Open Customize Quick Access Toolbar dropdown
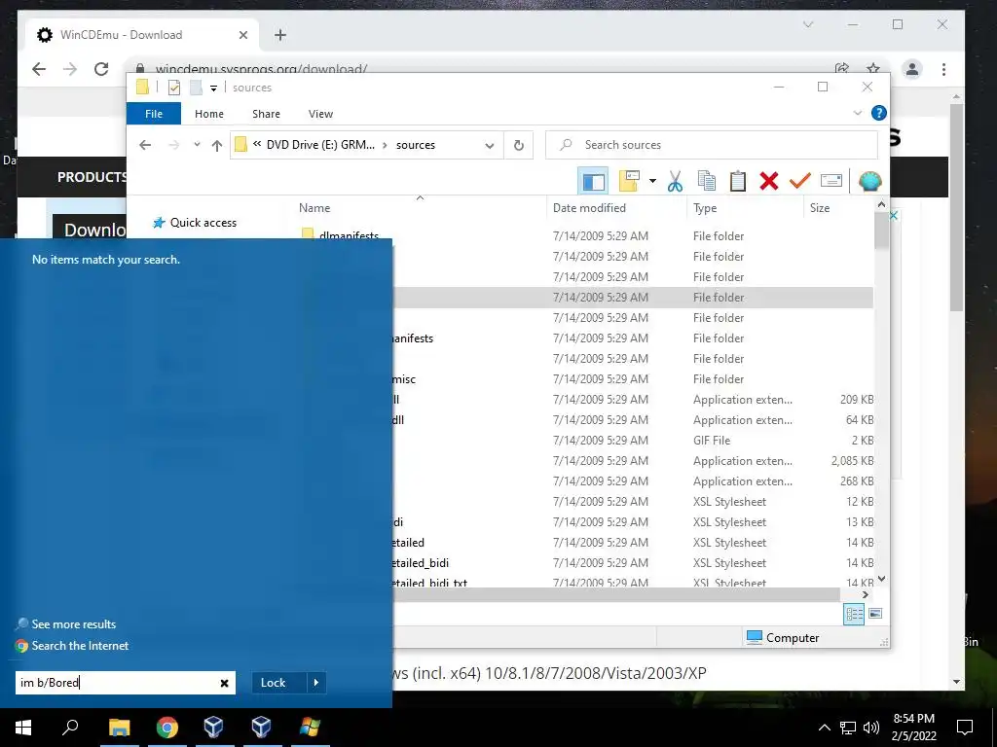997x747 pixels. [x=213, y=89]
